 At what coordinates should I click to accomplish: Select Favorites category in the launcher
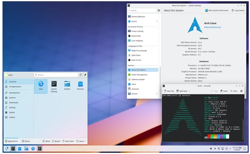tap(19, 82)
